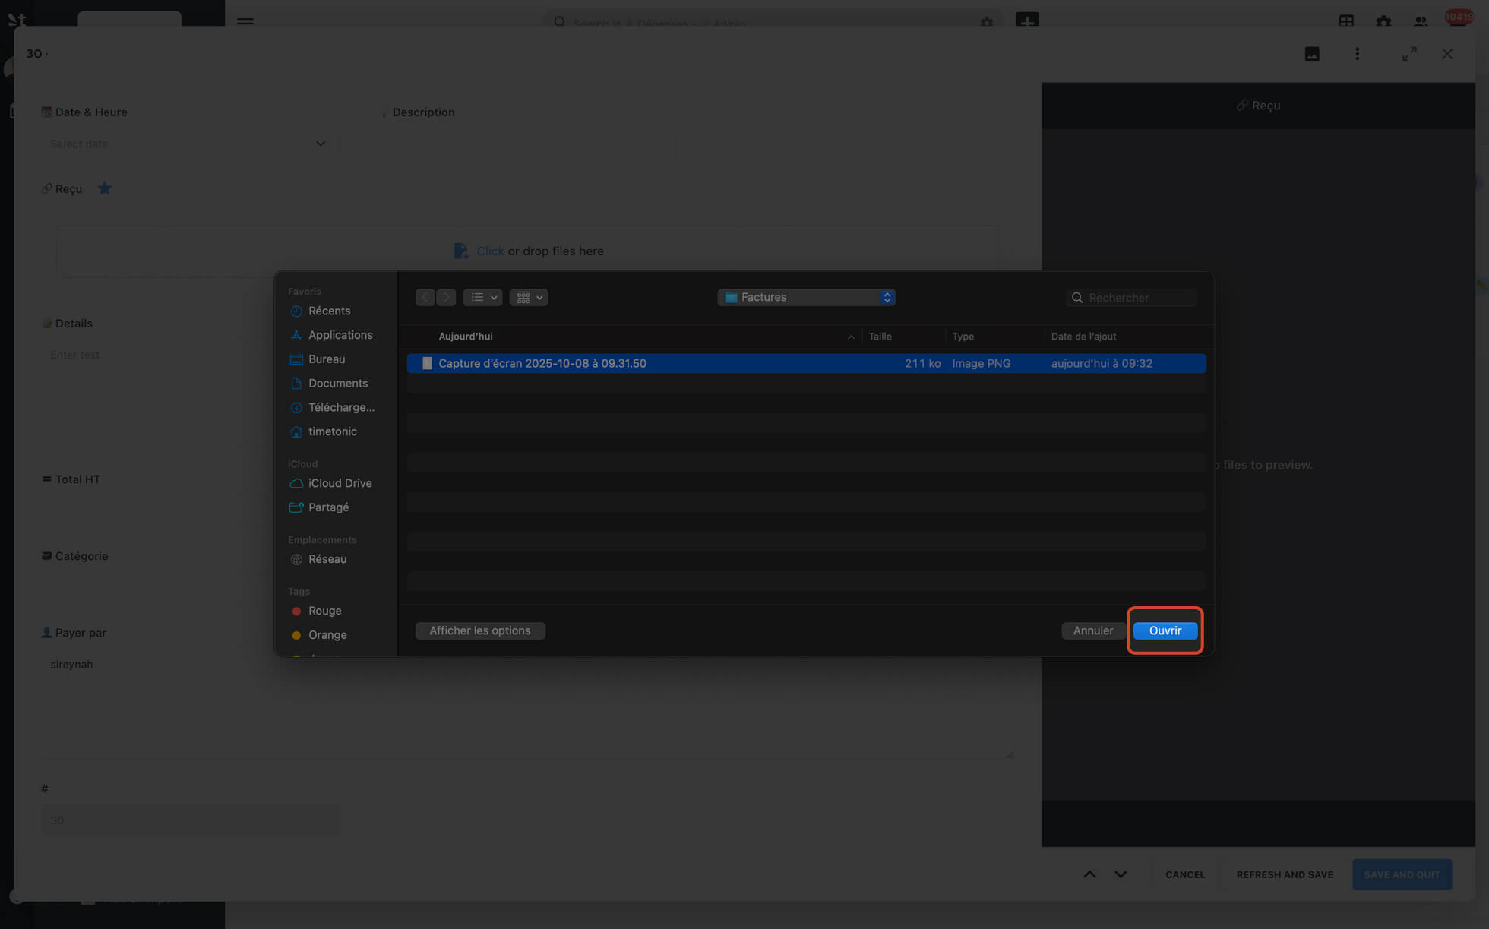1489x929 pixels.
Task: Sort by Date de l'ajout column
Action: (x=1083, y=337)
